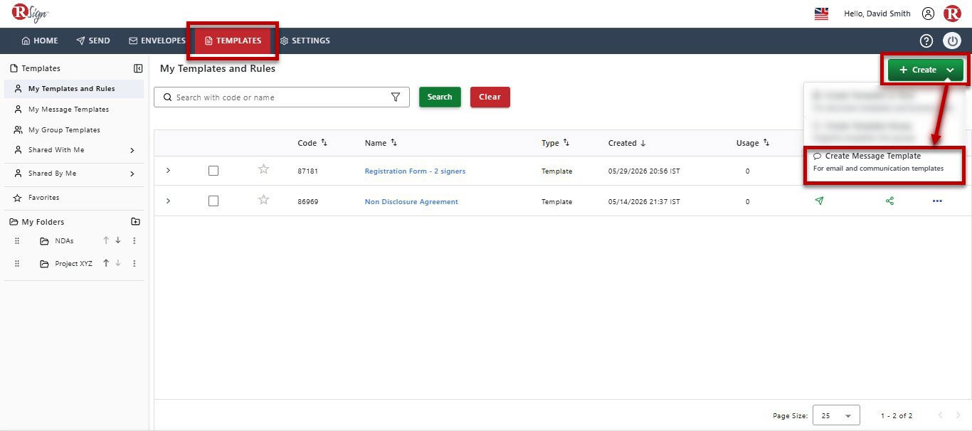Open the Project XYZ folder
Image resolution: width=972 pixels, height=431 pixels.
[x=74, y=264]
